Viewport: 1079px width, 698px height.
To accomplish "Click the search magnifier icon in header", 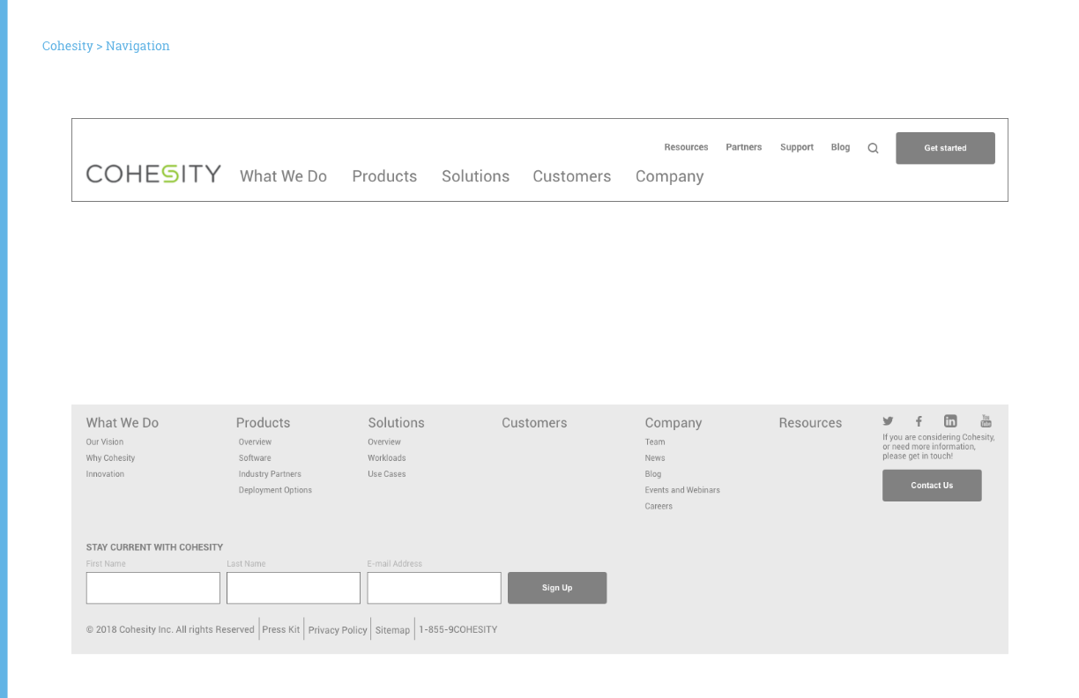I will tap(873, 148).
